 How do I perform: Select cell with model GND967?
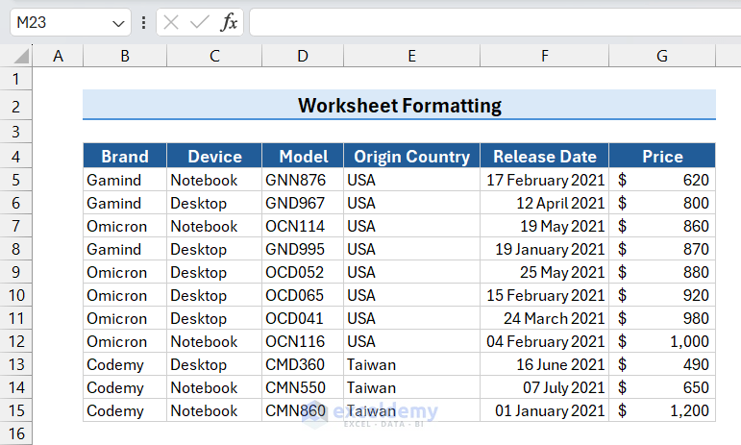(x=303, y=203)
